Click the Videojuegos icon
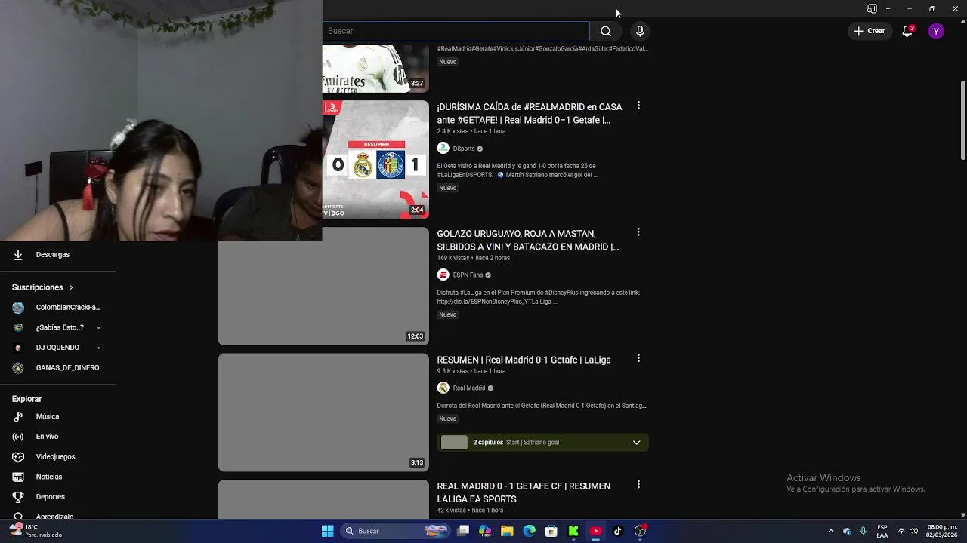This screenshot has height=543, width=967. pos(18,456)
